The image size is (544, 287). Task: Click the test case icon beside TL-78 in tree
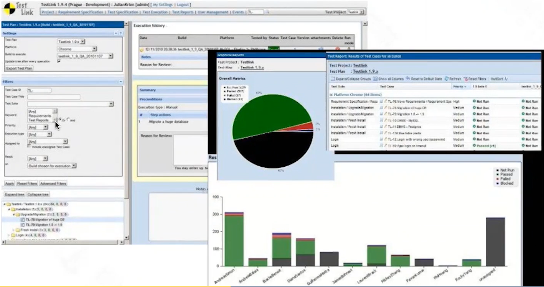click(22, 220)
